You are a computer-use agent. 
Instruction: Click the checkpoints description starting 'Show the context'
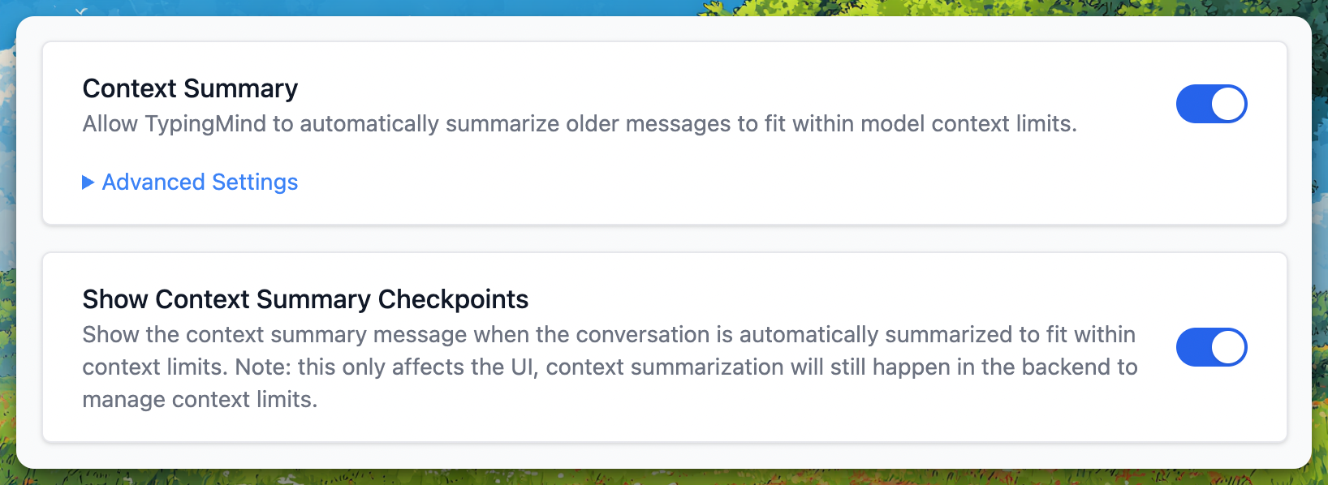pos(609,335)
